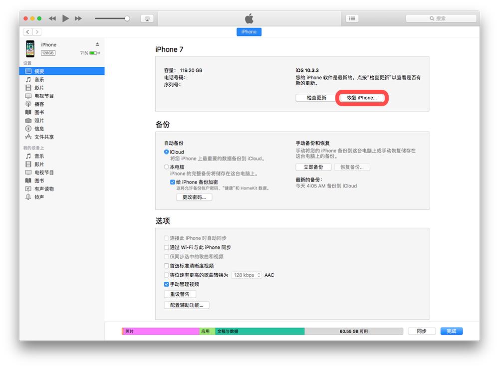This screenshot has height=368, width=499.
Task: Eject the iPhone device
Action: [97, 44]
